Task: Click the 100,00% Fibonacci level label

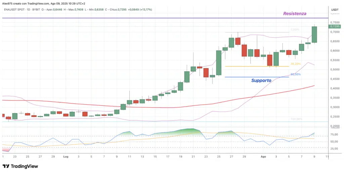Action: [296, 119]
